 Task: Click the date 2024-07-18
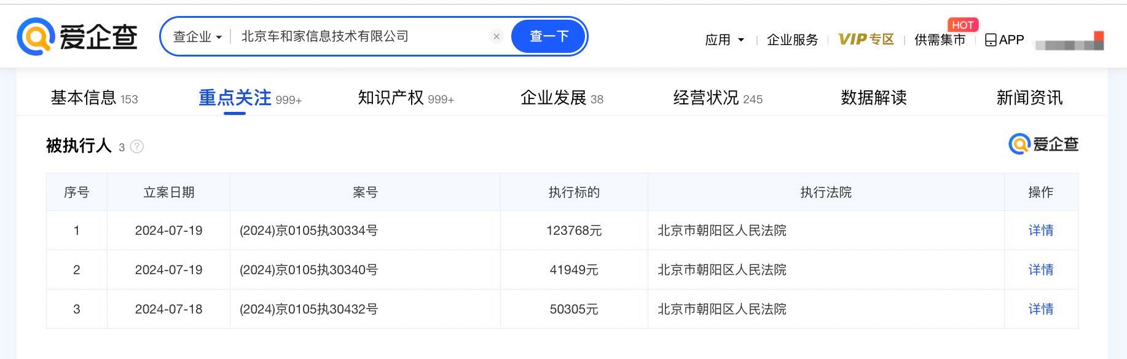168,309
